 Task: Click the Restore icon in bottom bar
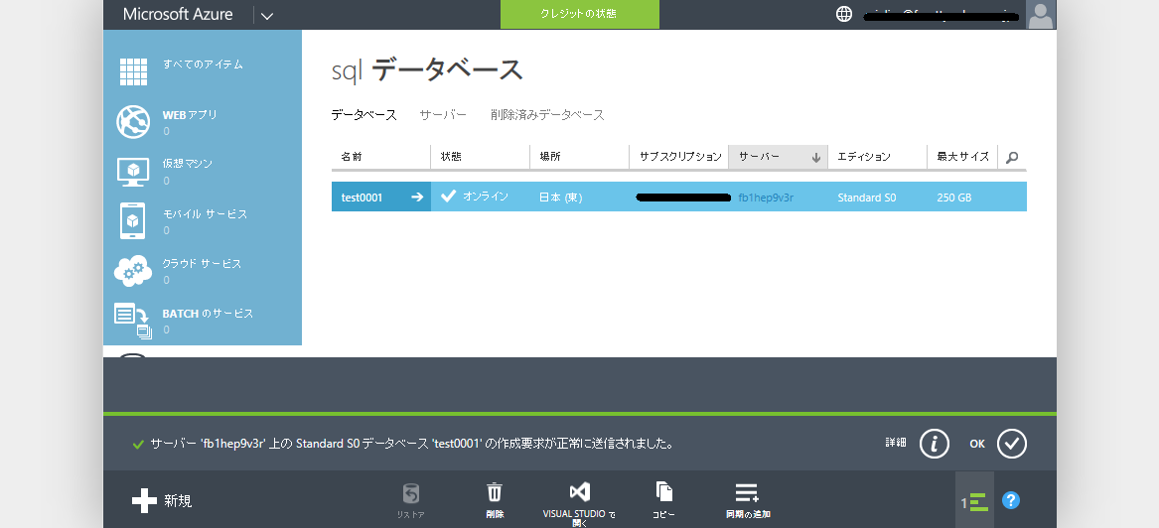[411, 493]
